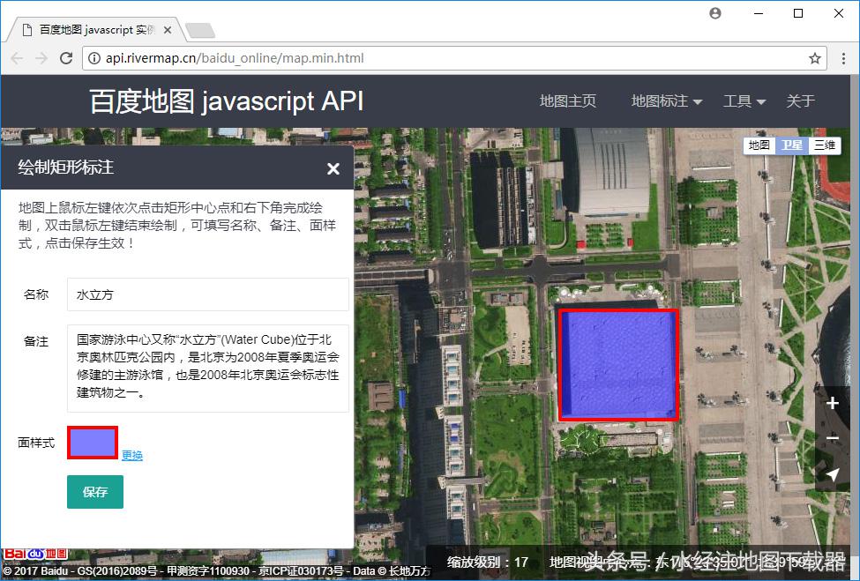Open the browser profile account icon
The image size is (860, 581).
(714, 13)
